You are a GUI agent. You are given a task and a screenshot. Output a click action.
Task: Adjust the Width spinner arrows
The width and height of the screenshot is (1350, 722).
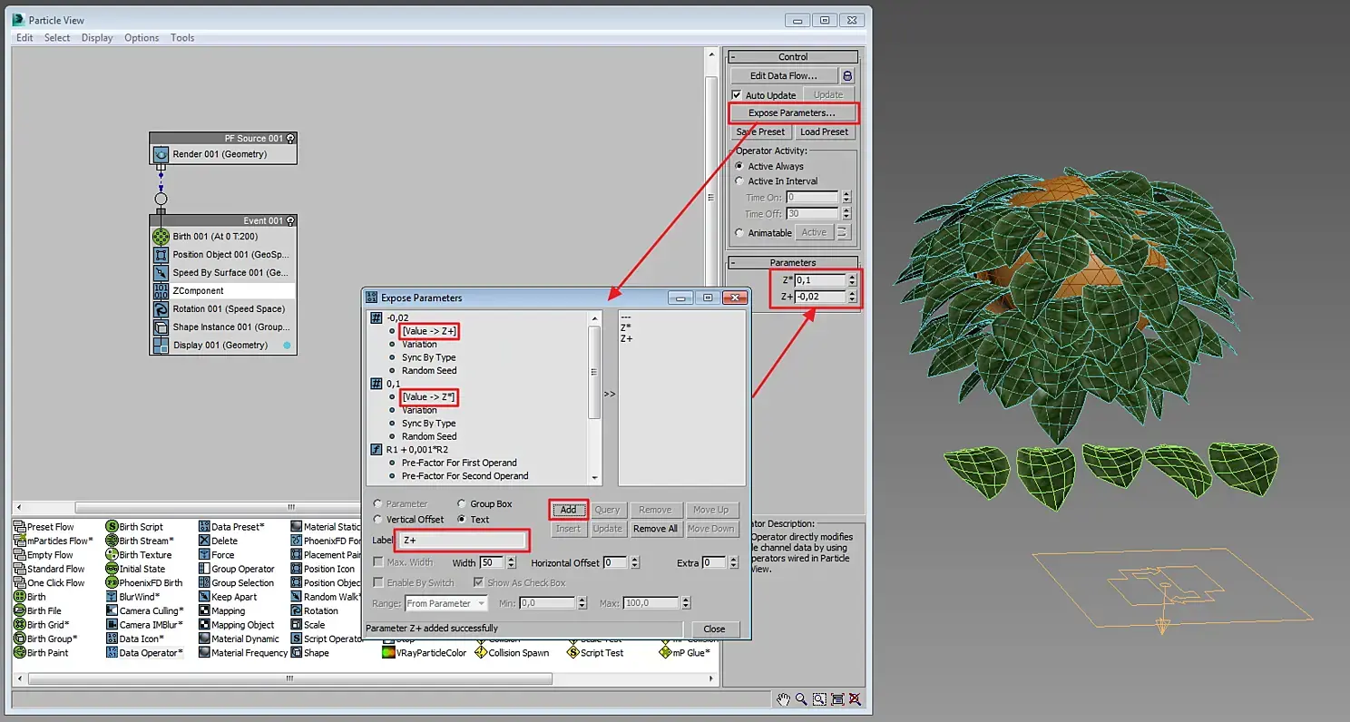(x=511, y=563)
